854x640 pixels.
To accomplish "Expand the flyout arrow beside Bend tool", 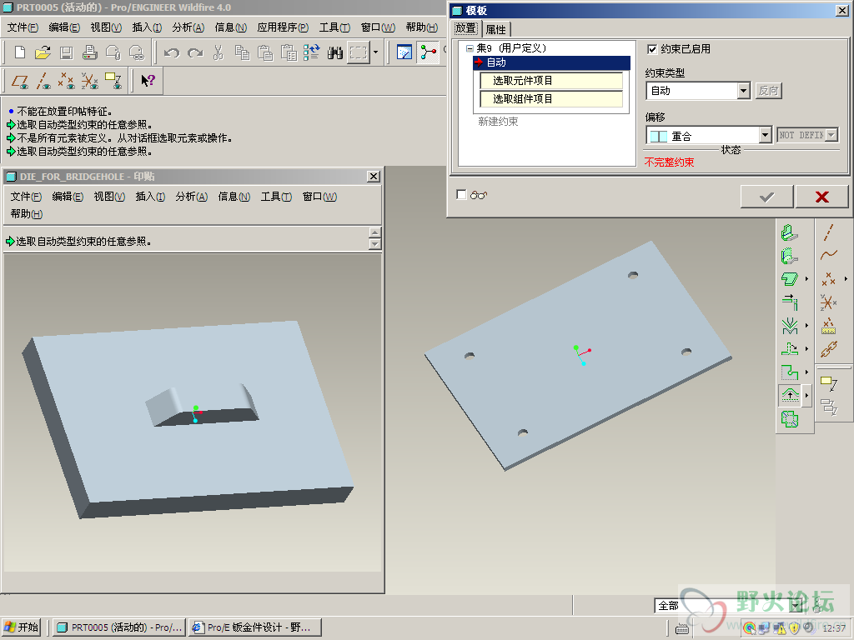I will pos(806,326).
